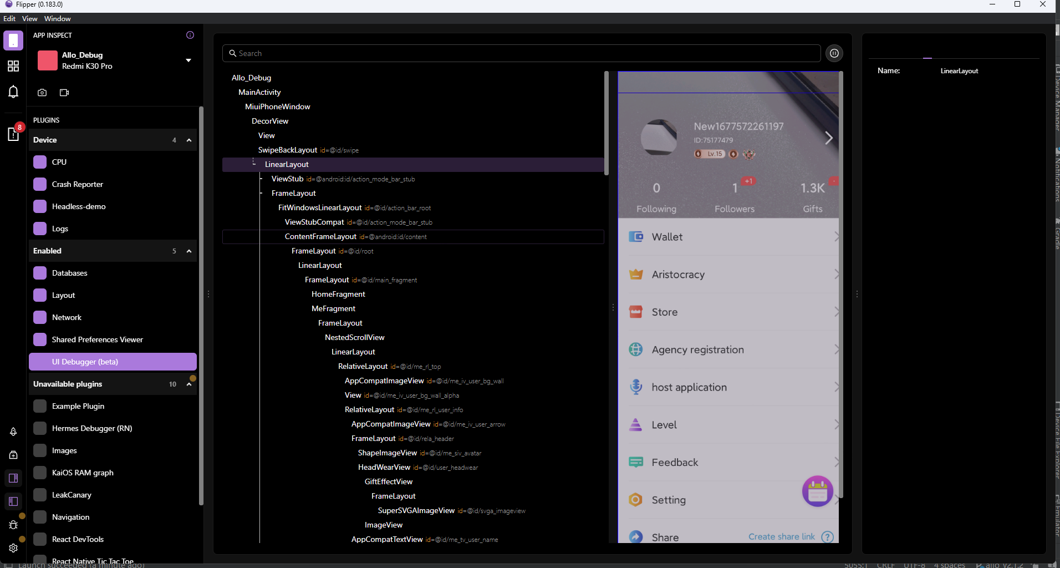Select the MainActivity tree node
Image resolution: width=1060 pixels, height=568 pixels.
pyautogui.click(x=259, y=92)
